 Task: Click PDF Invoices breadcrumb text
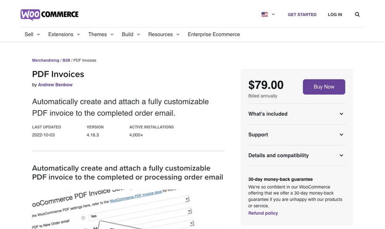tap(85, 60)
